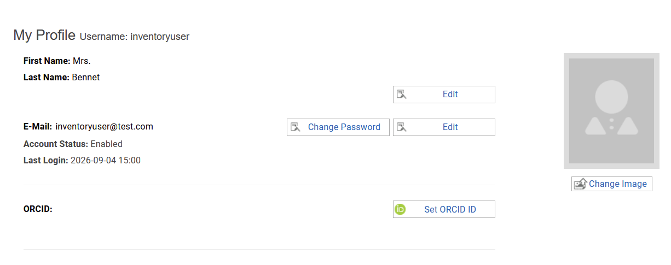Click the edit icon in the E-Mail row Edit button
Viewport: 671px width, 265px height.
[402, 127]
